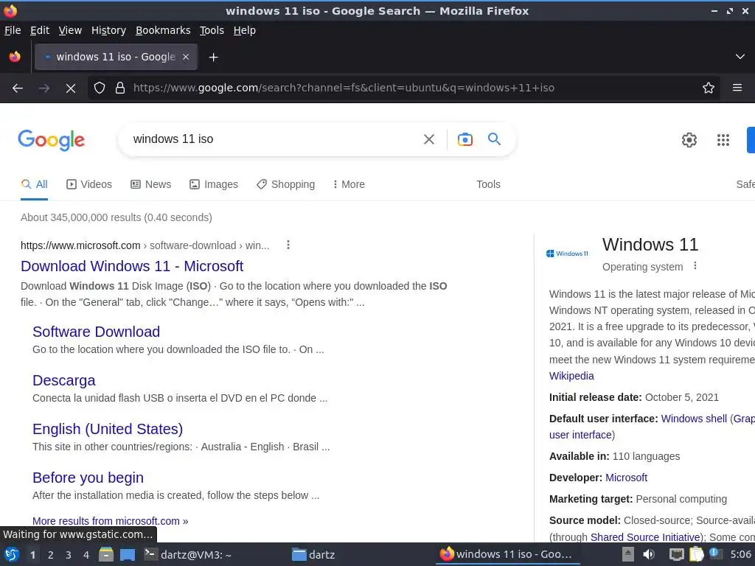
Task: Close the 'windows 11 iso - Google' tab
Action: coord(186,57)
